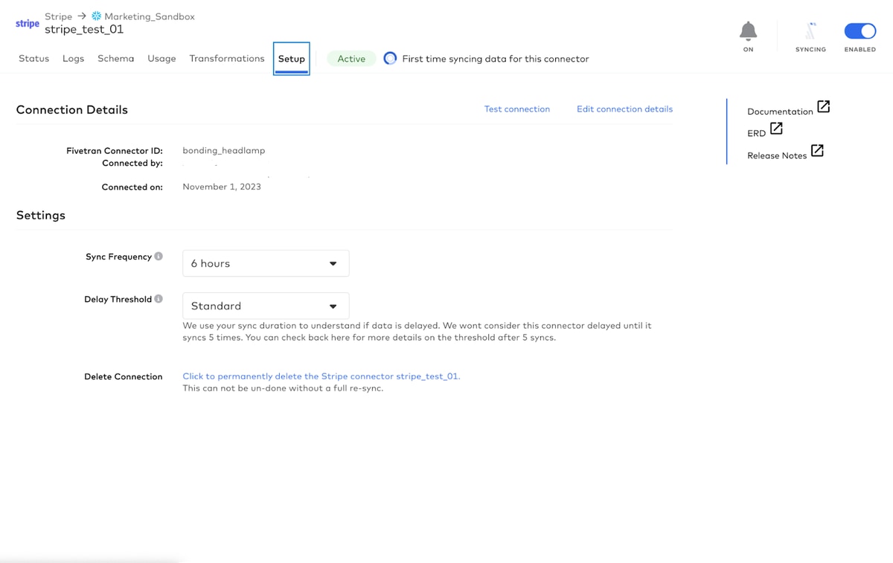Click the 'can not be un-done' warning text
The height and width of the screenshot is (563, 893).
click(x=283, y=388)
